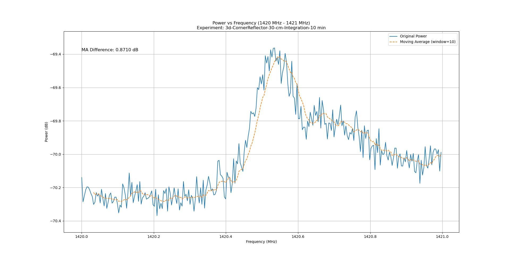Click the 'Power (dB)' y-axis label
Viewport: 510px width, 261px height.
pos(46,132)
